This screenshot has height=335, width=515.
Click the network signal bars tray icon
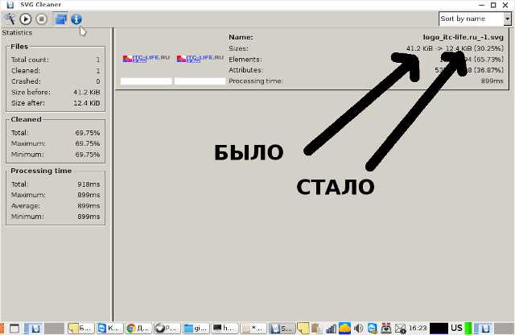[x=331, y=329]
